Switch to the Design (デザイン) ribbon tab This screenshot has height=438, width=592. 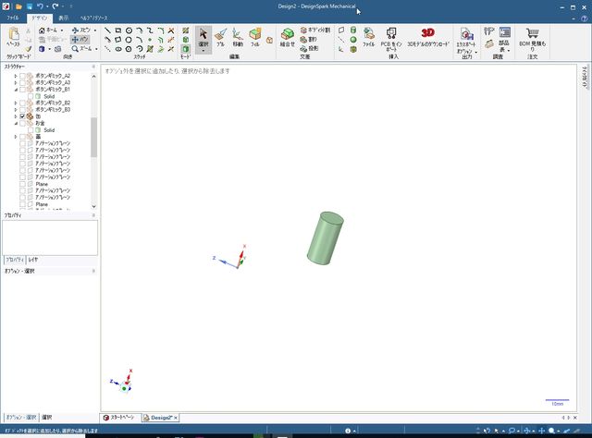coord(39,18)
